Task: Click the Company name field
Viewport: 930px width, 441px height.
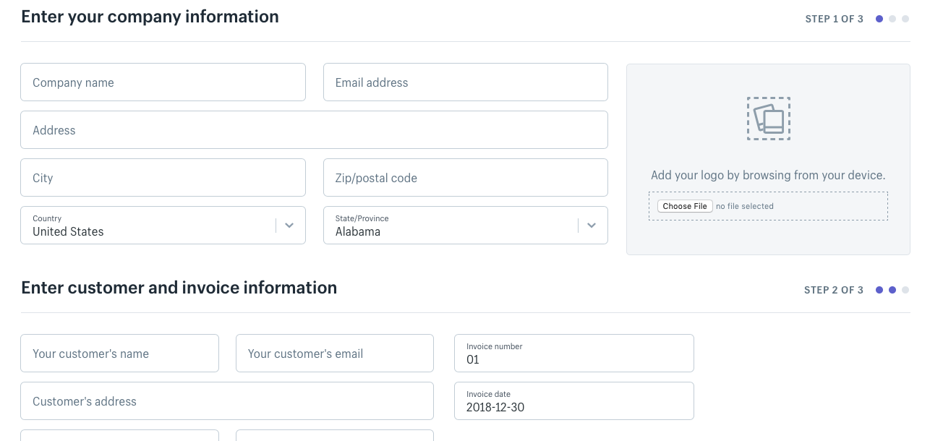Action: tap(163, 82)
